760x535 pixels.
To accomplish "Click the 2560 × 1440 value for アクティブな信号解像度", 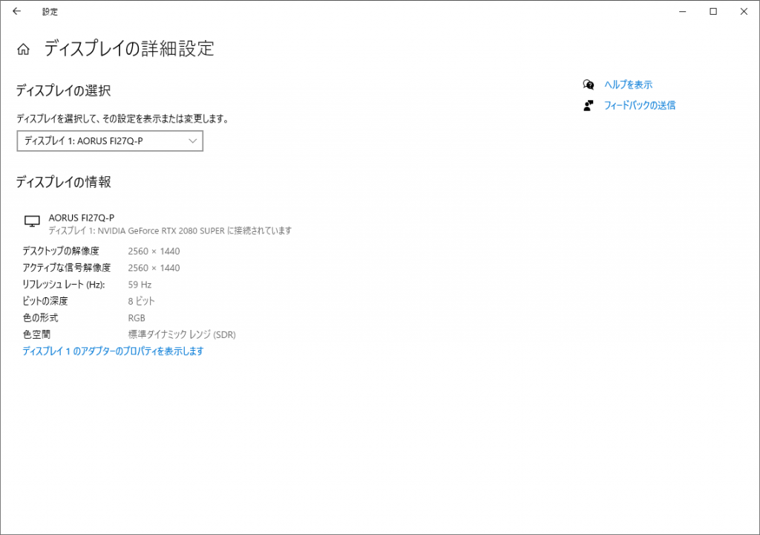I will click(154, 268).
